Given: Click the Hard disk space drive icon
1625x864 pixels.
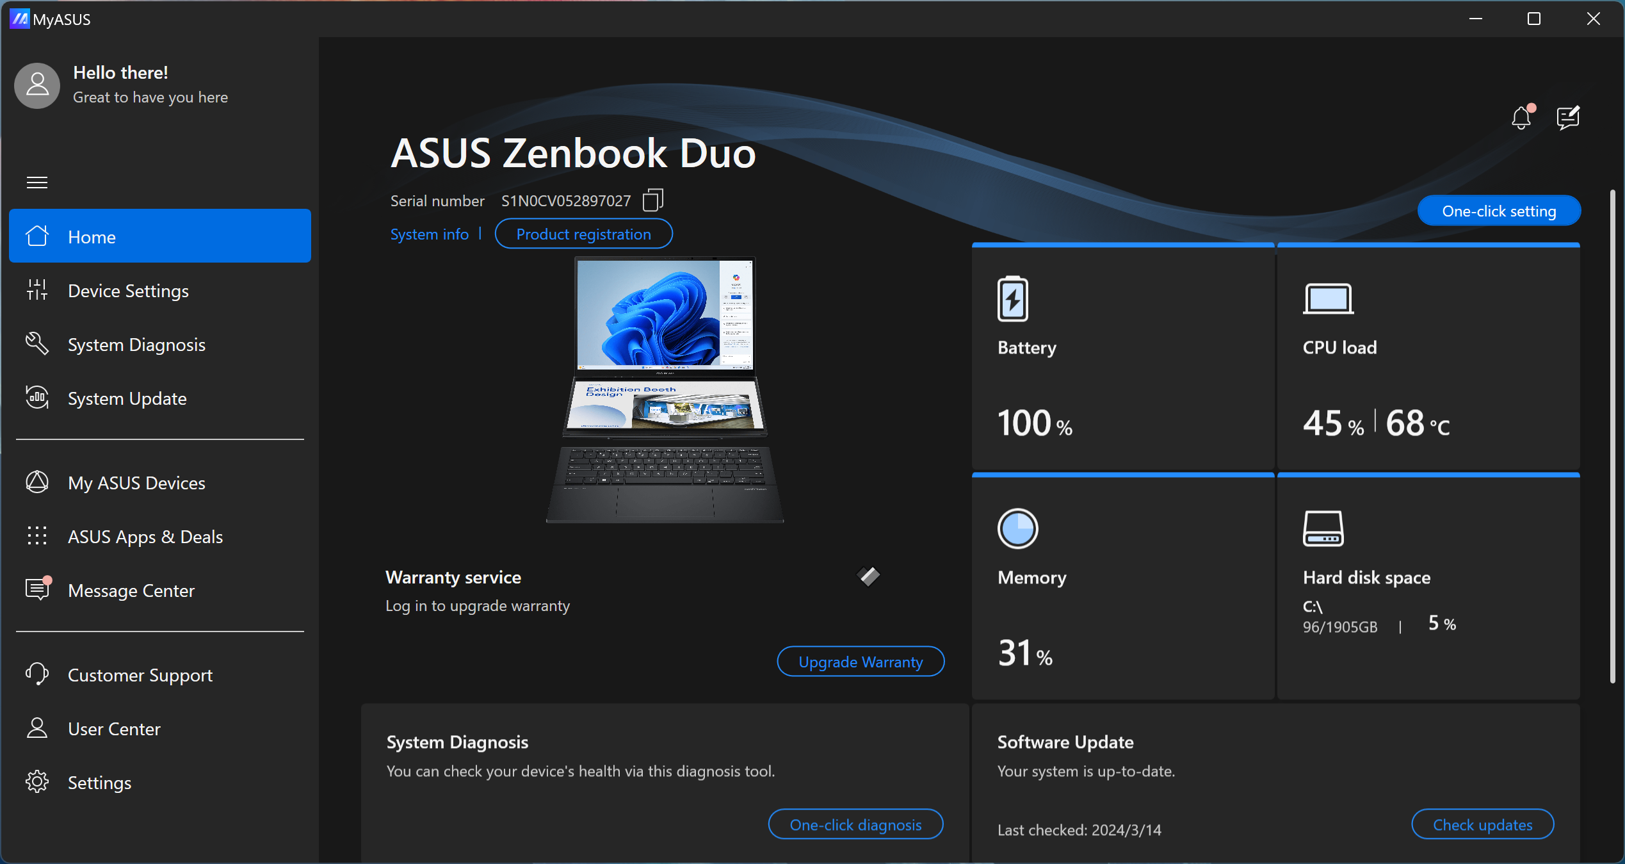Looking at the screenshot, I should point(1323,528).
